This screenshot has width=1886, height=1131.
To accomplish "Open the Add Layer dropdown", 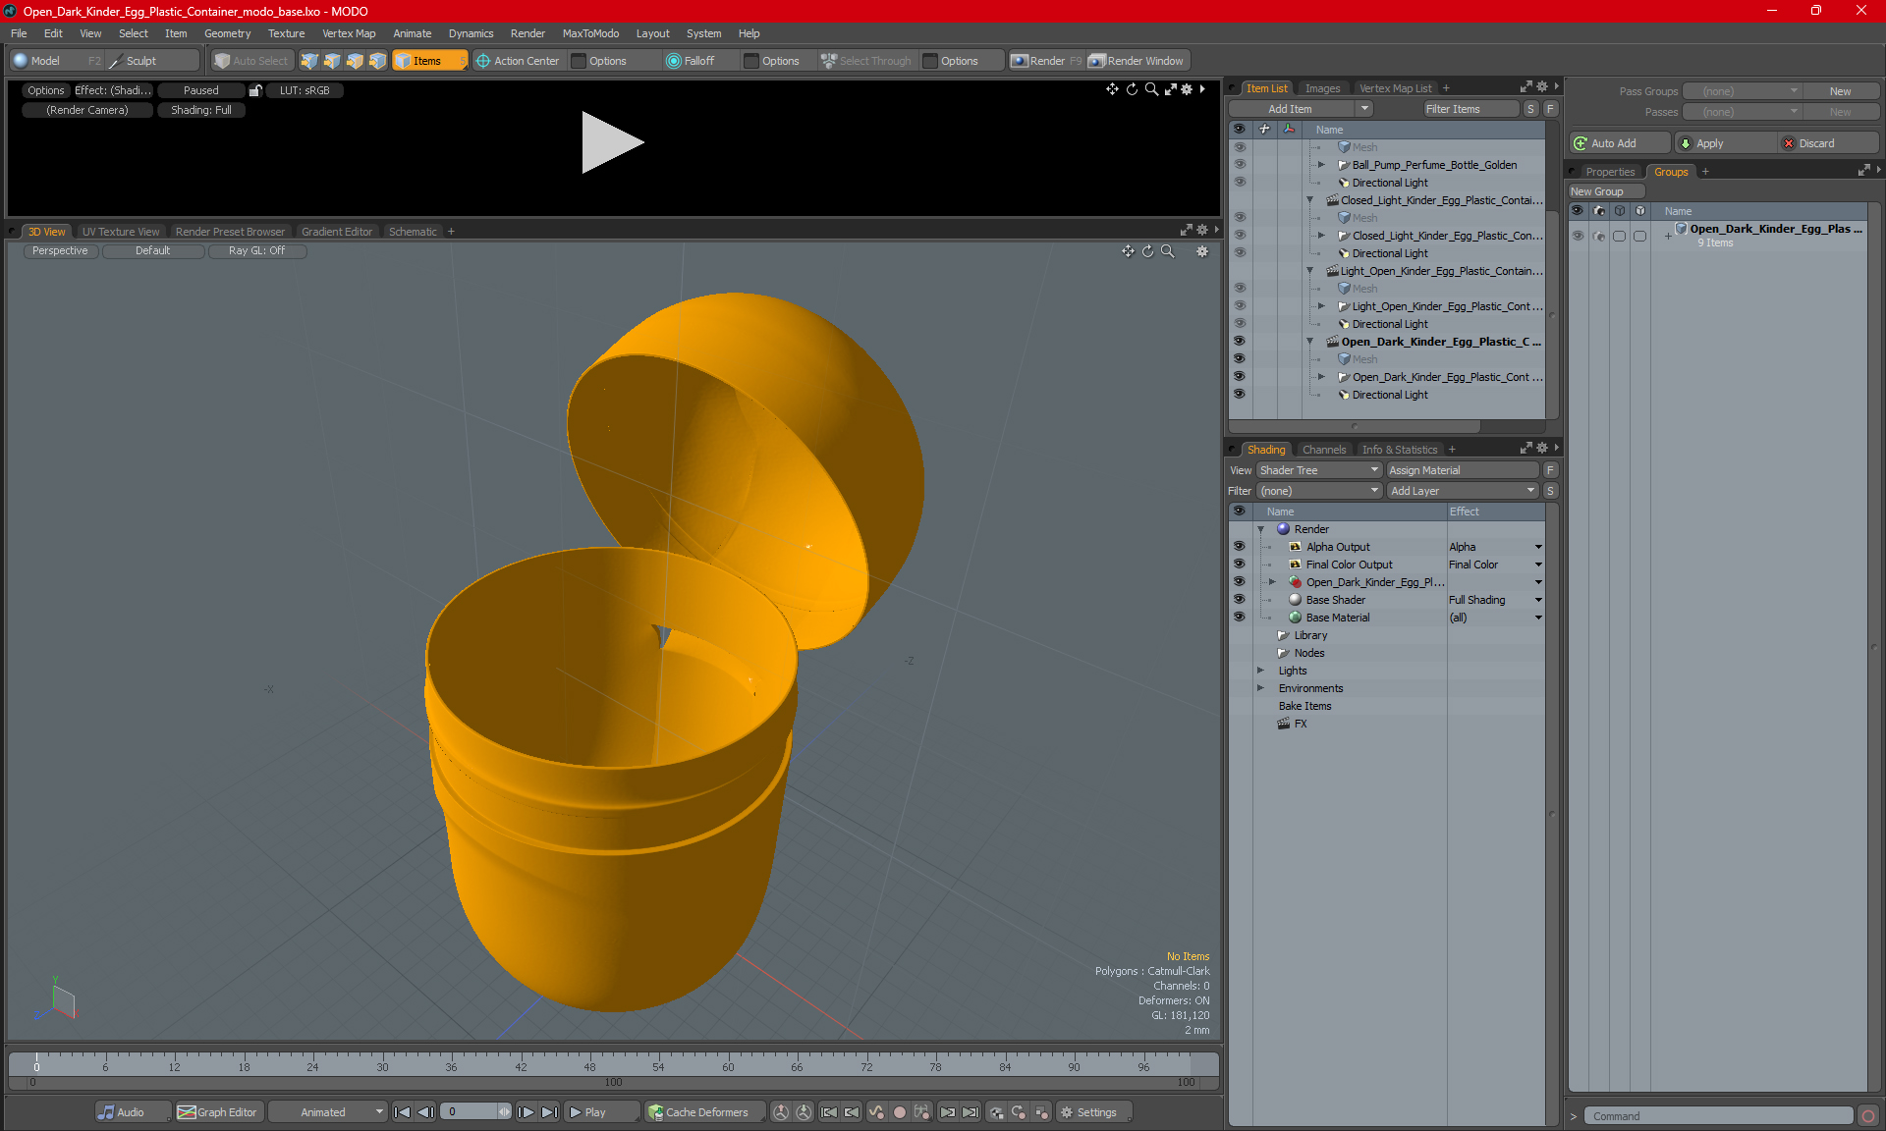I will coord(1463,491).
